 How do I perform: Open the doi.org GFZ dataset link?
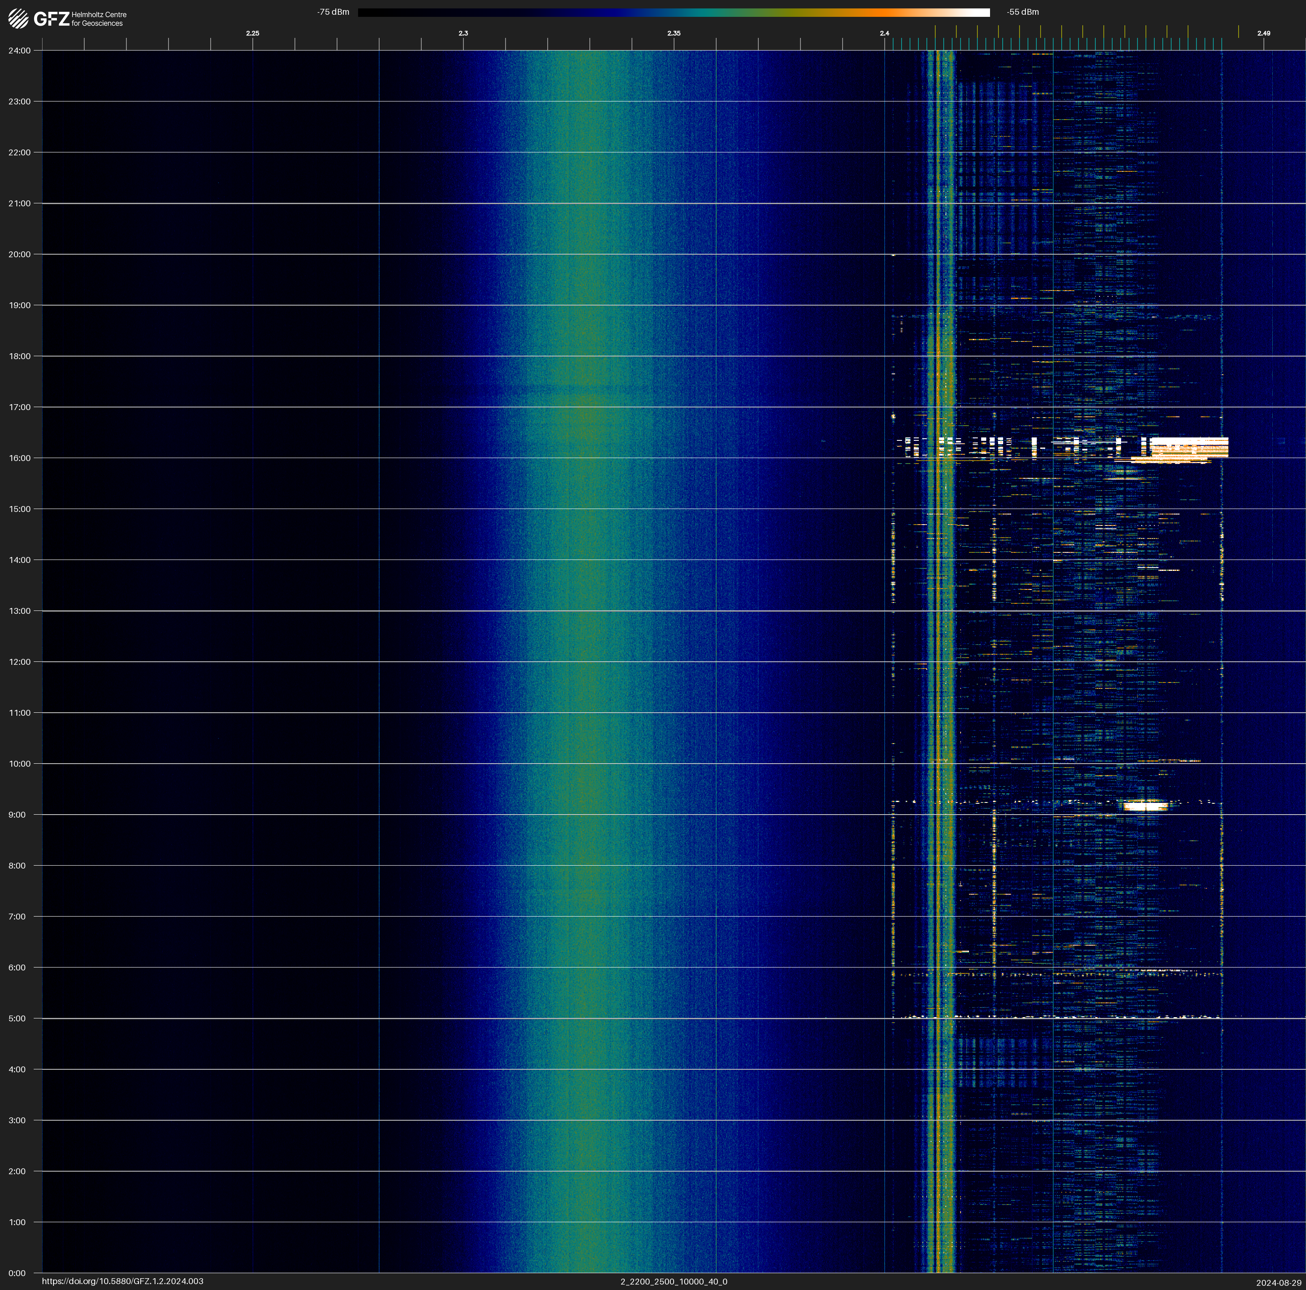coord(122,1281)
